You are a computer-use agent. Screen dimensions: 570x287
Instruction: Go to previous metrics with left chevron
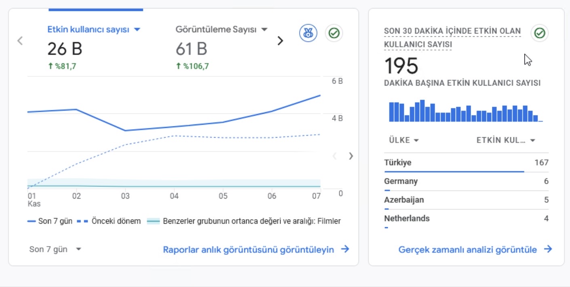tap(20, 41)
